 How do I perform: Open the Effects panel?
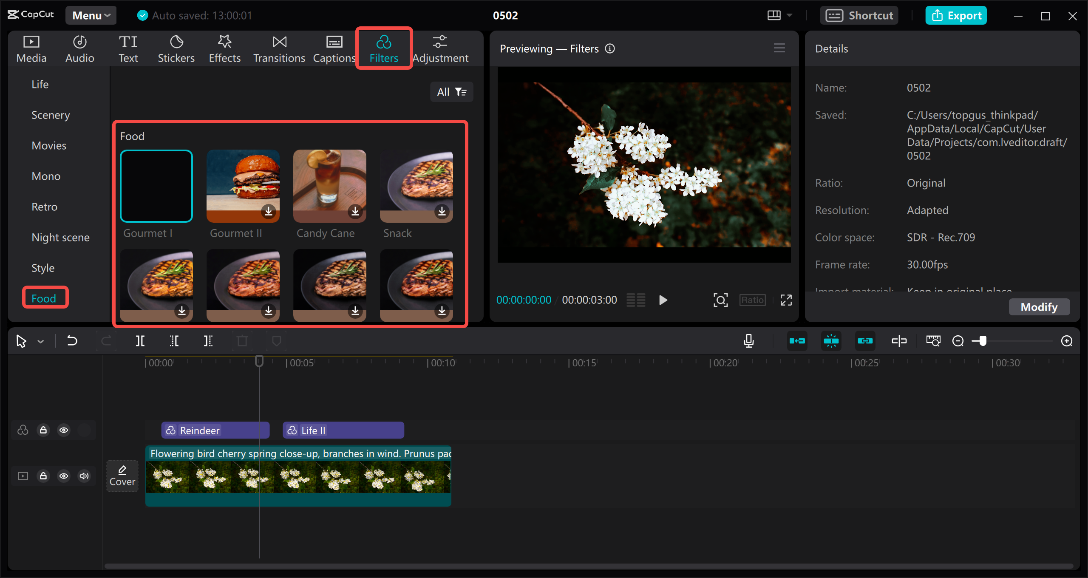click(224, 48)
